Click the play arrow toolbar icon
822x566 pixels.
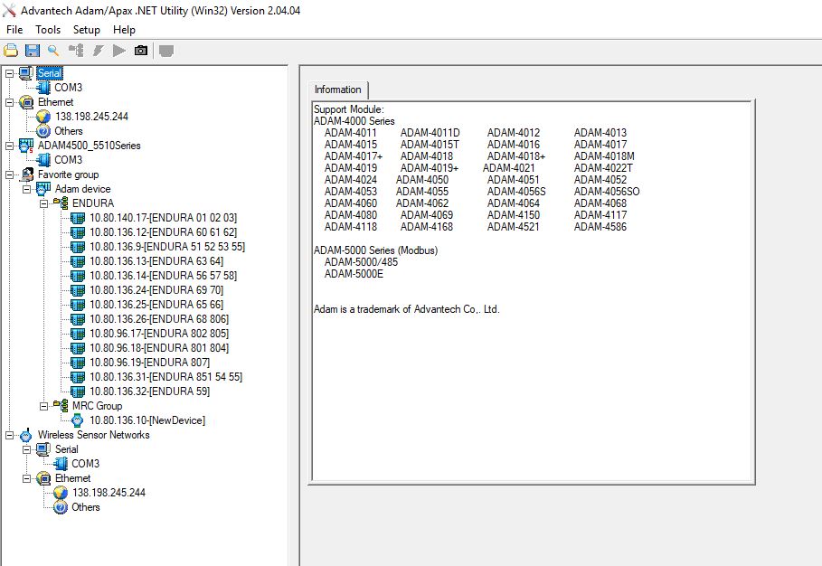click(x=119, y=51)
